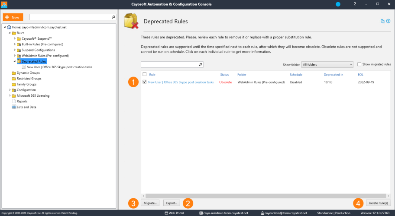This screenshot has width=395, height=216.
Task: Click the Delete Rule(s) button
Action: (x=378, y=203)
